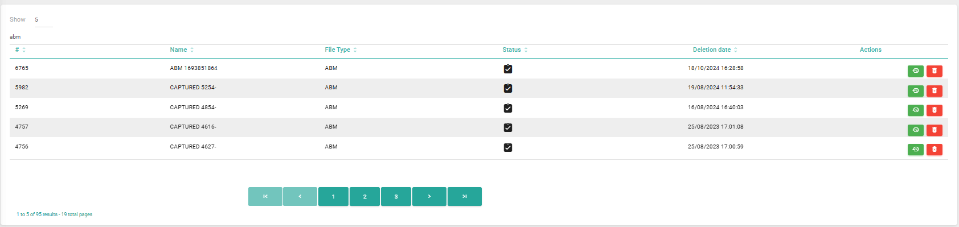959x227 pixels.
Task: Click red trash icon for row 5269
Action: (934, 110)
